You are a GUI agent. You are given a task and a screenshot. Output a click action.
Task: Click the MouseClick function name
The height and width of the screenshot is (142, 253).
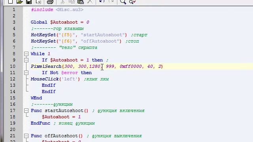tap(45, 79)
